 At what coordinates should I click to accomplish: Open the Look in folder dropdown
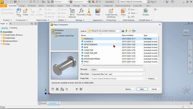(x=119, y=31)
